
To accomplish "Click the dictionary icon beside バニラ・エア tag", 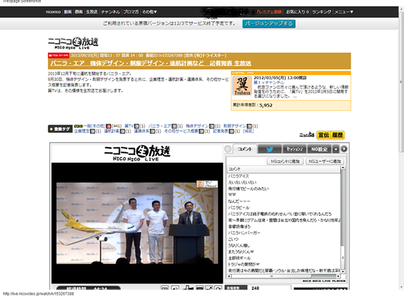I will click(174, 126).
